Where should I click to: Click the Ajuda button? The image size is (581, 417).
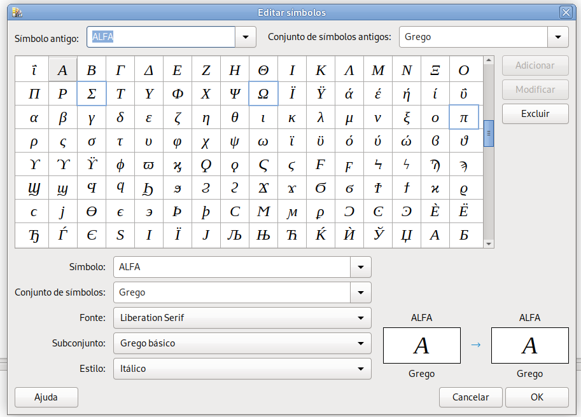tap(46, 397)
